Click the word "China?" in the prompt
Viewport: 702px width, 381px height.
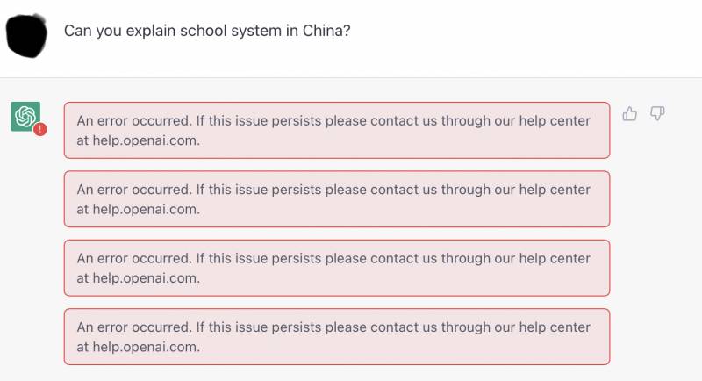point(327,30)
